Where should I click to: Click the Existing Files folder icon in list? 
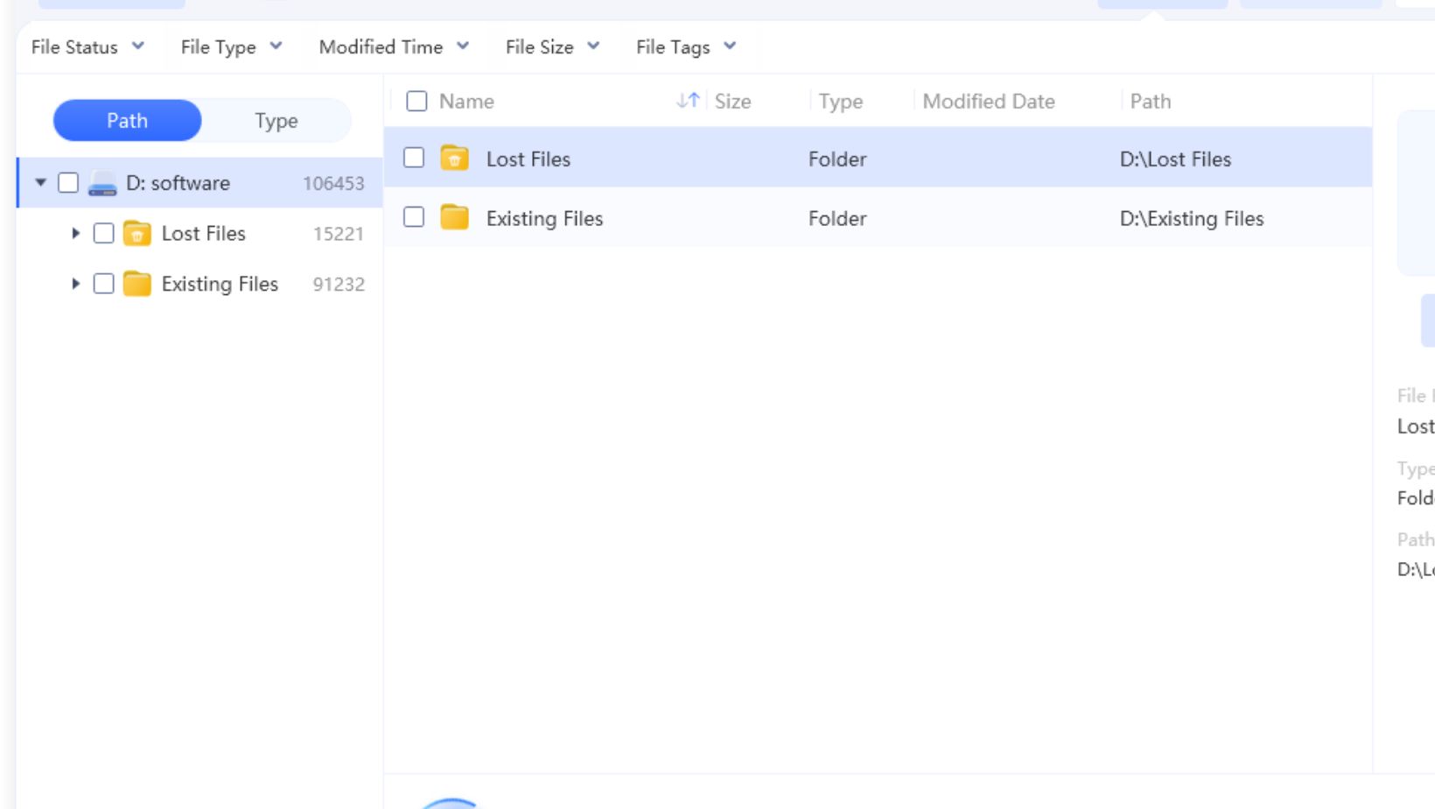point(454,218)
